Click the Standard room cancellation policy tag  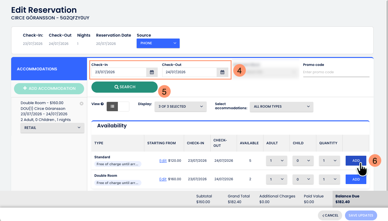tap(118, 164)
